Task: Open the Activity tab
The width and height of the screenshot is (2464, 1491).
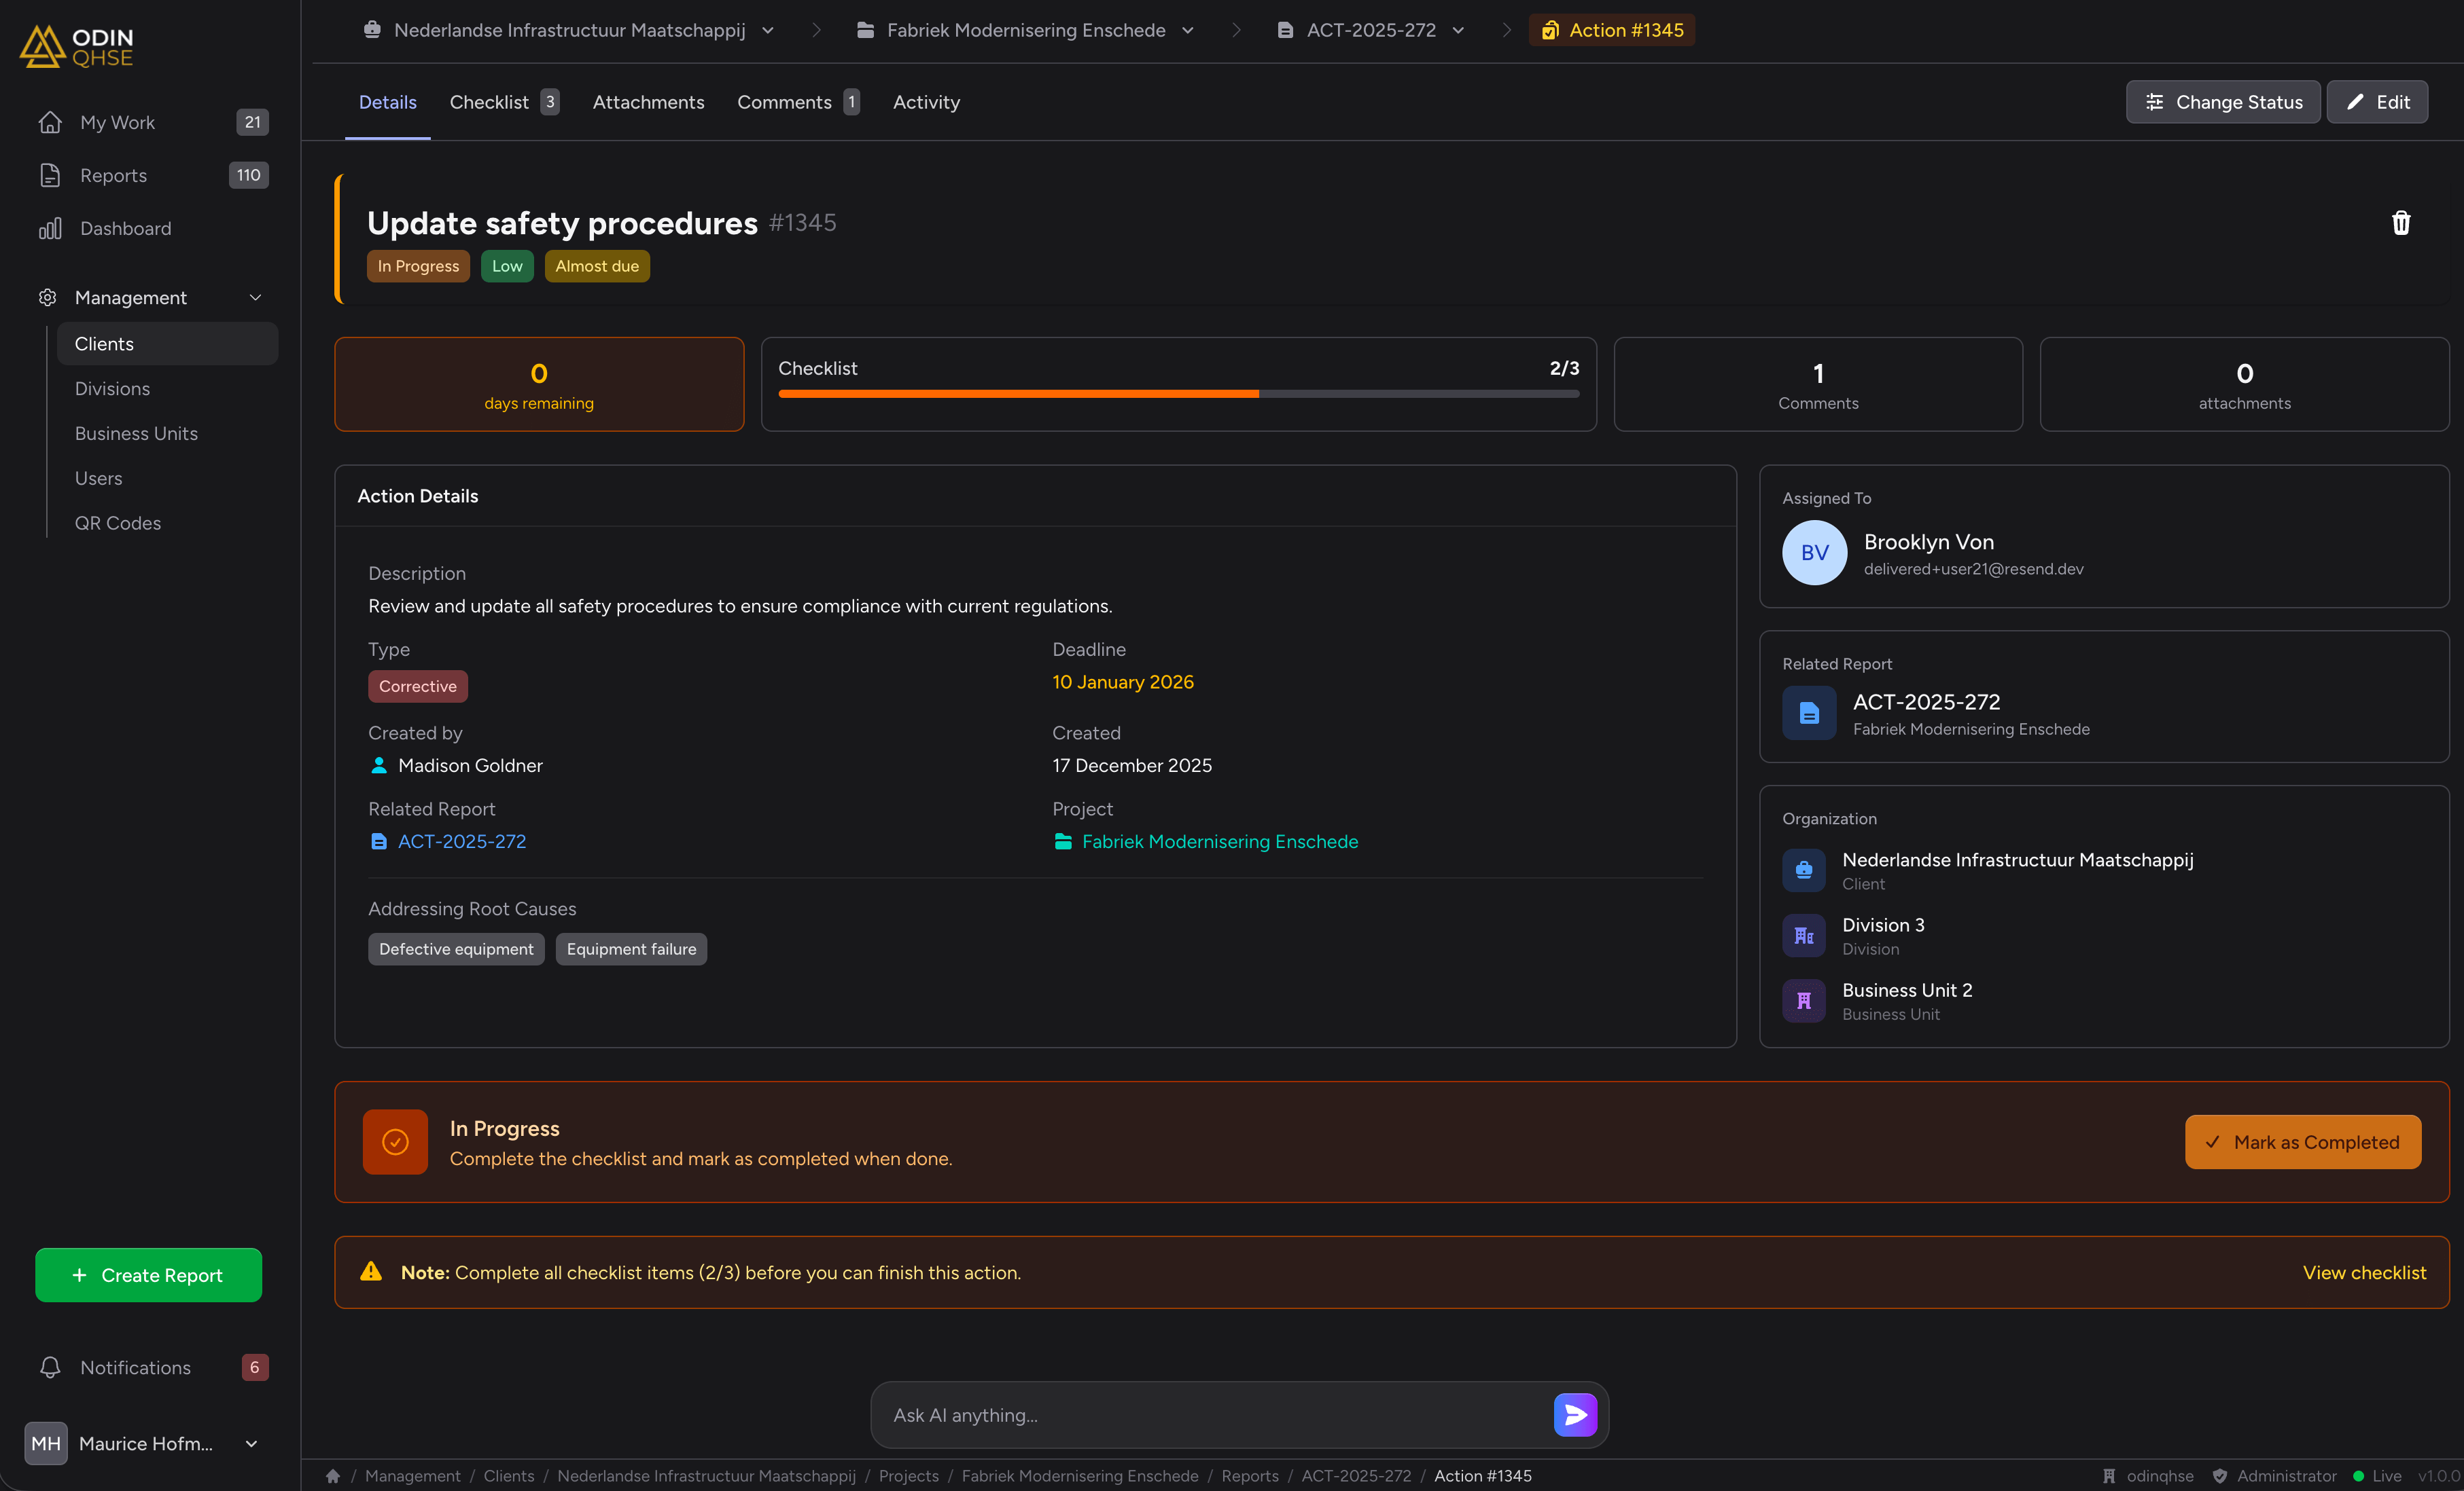Action: point(926,102)
